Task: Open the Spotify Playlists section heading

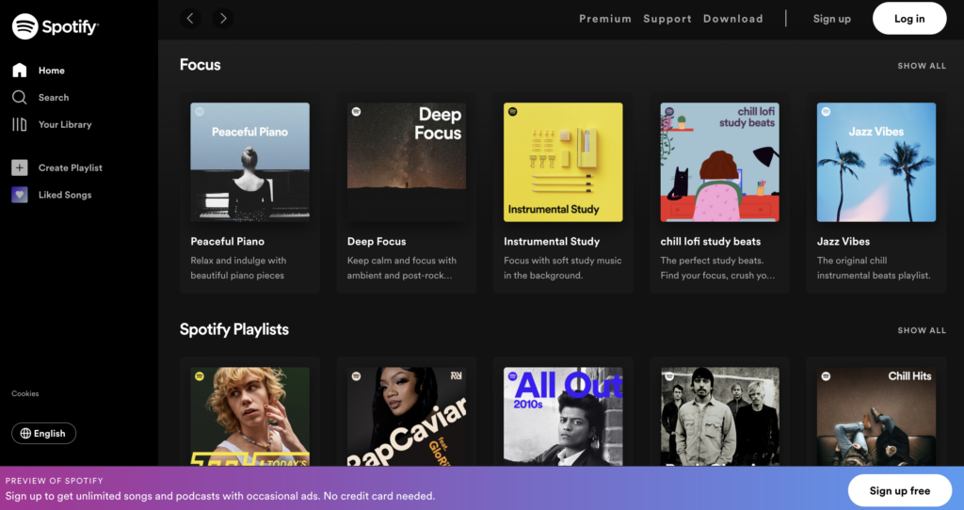Action: (234, 329)
